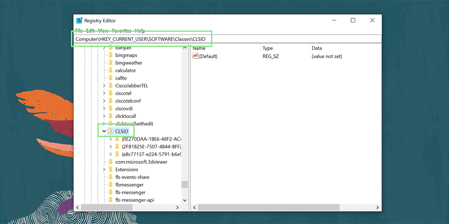Expand the ciscotelconf key
Image resolution: width=449 pixels, height=224 pixels.
[x=104, y=101]
